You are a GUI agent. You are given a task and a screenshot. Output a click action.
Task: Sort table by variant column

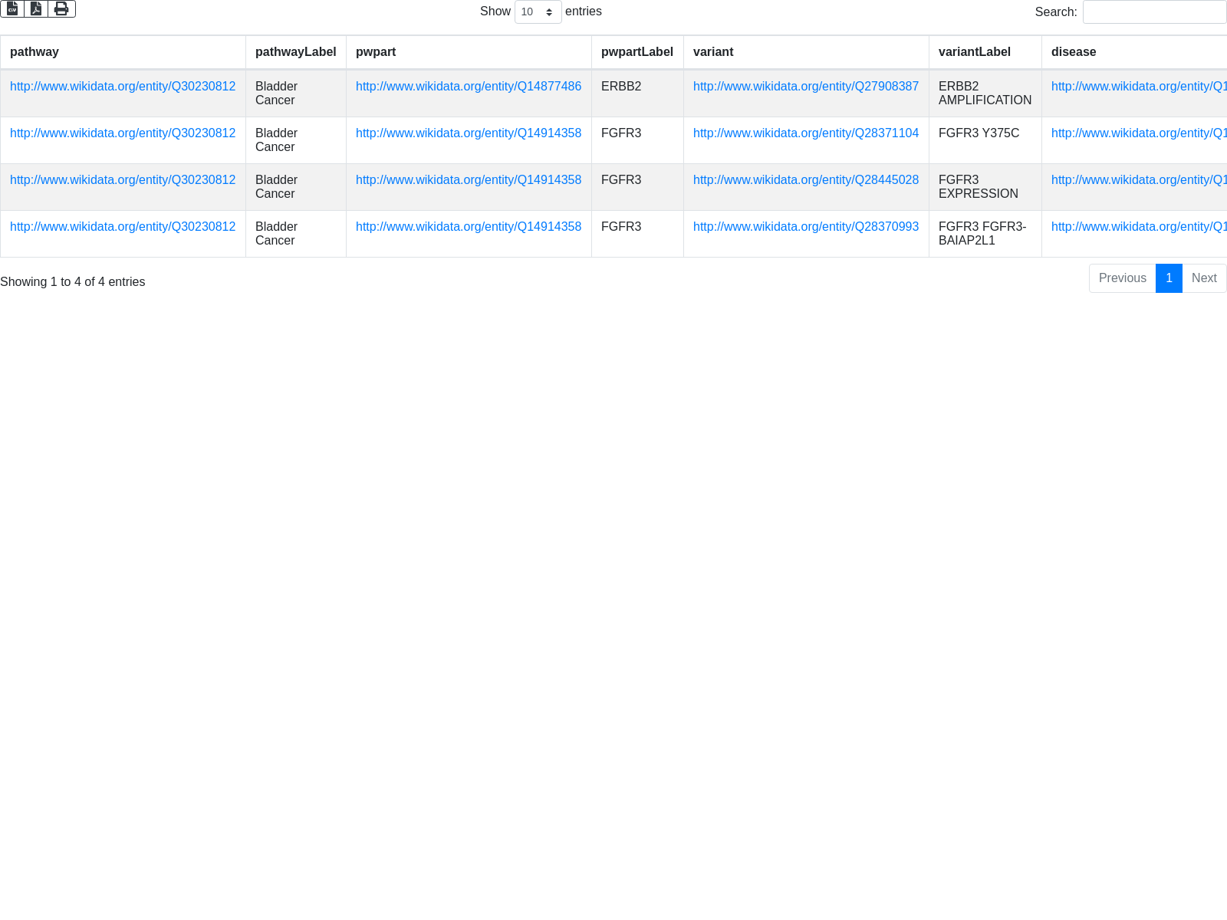pyautogui.click(x=713, y=52)
